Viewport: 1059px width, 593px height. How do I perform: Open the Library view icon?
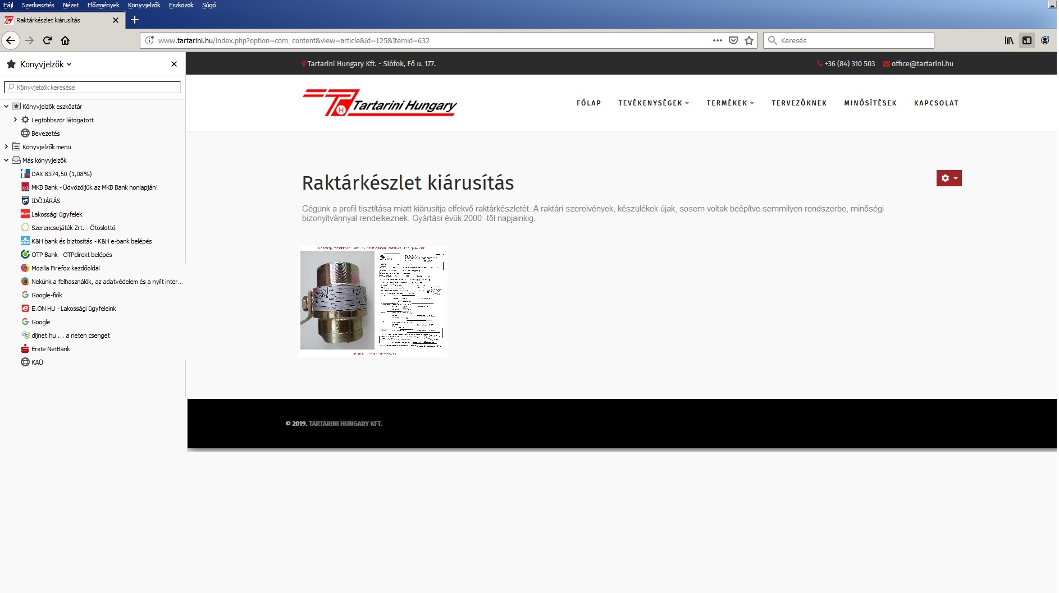click(1009, 40)
